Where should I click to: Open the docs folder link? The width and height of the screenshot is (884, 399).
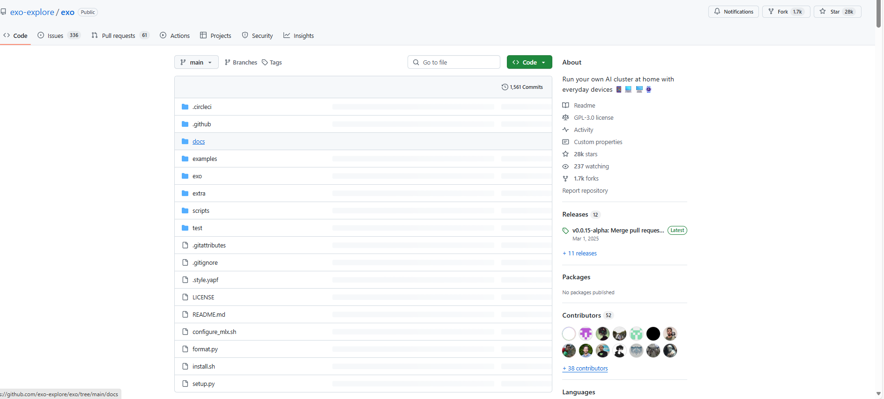(x=199, y=141)
